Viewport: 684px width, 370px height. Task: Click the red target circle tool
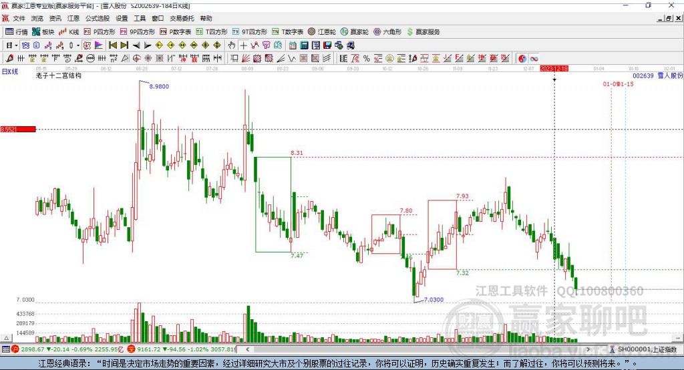coord(136,59)
